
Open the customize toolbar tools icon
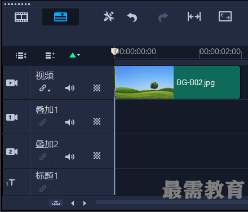[109, 16]
